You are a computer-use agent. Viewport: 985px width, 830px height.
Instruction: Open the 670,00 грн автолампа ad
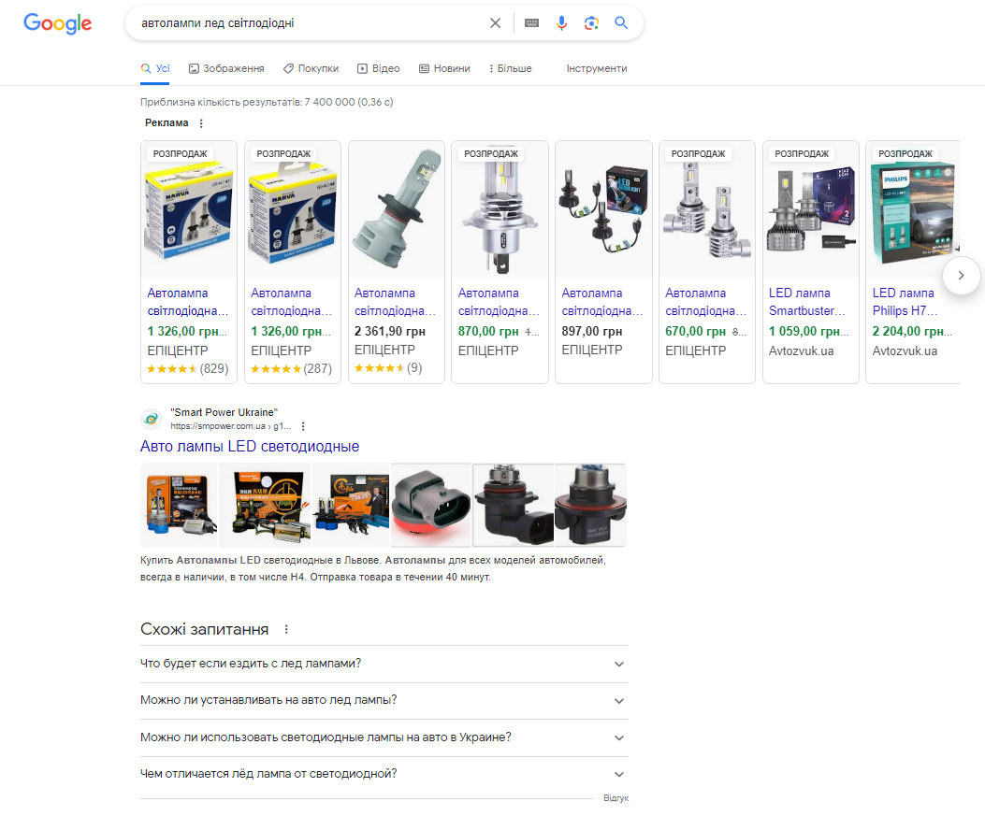(707, 262)
